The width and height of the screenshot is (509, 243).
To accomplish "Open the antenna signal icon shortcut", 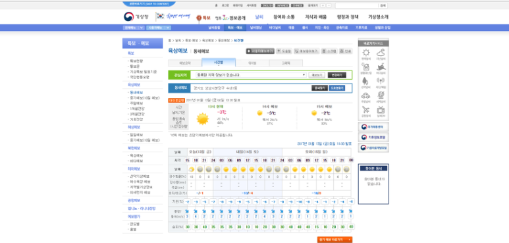I will click(381, 81).
